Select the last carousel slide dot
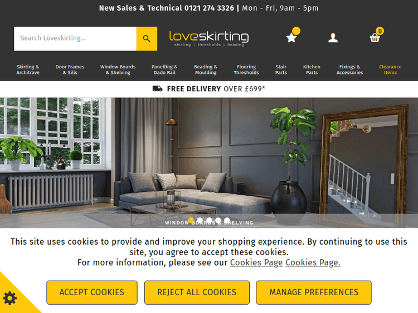The width and height of the screenshot is (418, 313). pos(227,220)
